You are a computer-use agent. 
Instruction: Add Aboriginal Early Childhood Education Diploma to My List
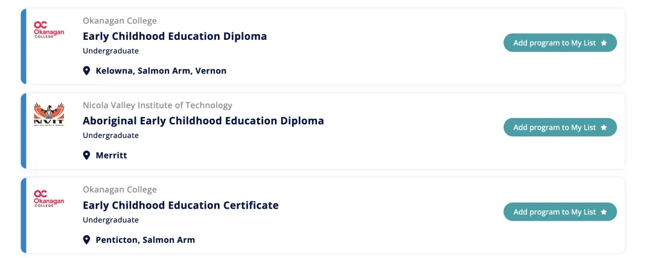tap(560, 128)
